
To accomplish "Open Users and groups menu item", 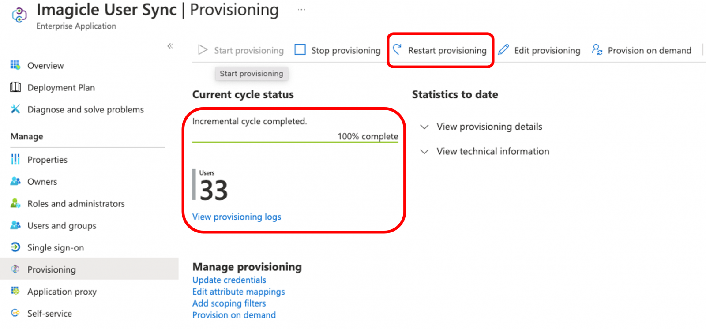I will [x=61, y=226].
